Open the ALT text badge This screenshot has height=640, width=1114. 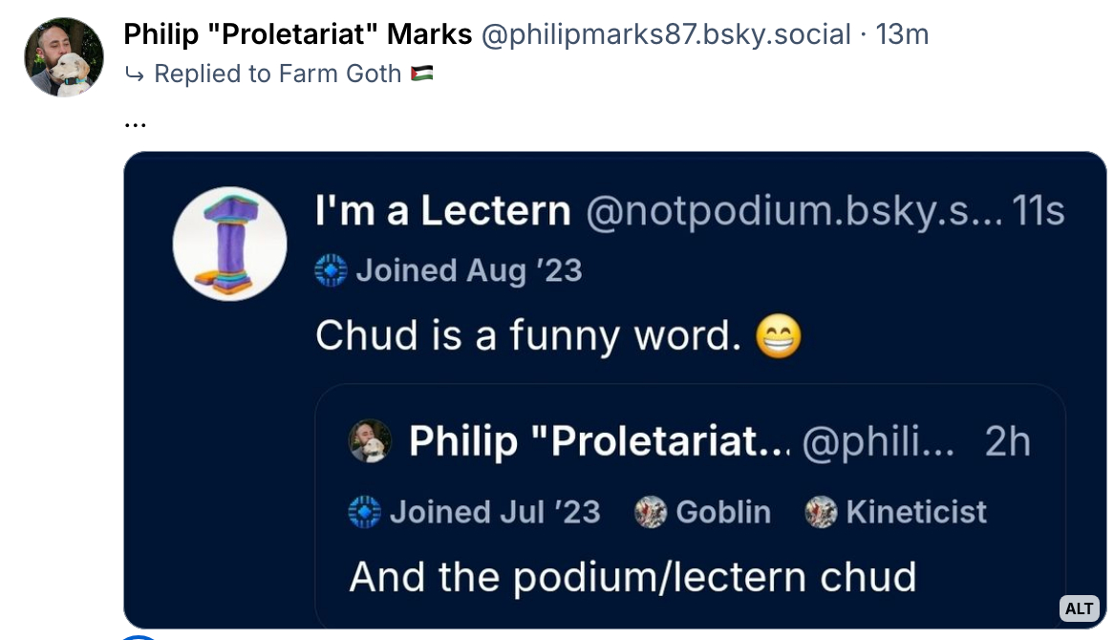point(1079,608)
